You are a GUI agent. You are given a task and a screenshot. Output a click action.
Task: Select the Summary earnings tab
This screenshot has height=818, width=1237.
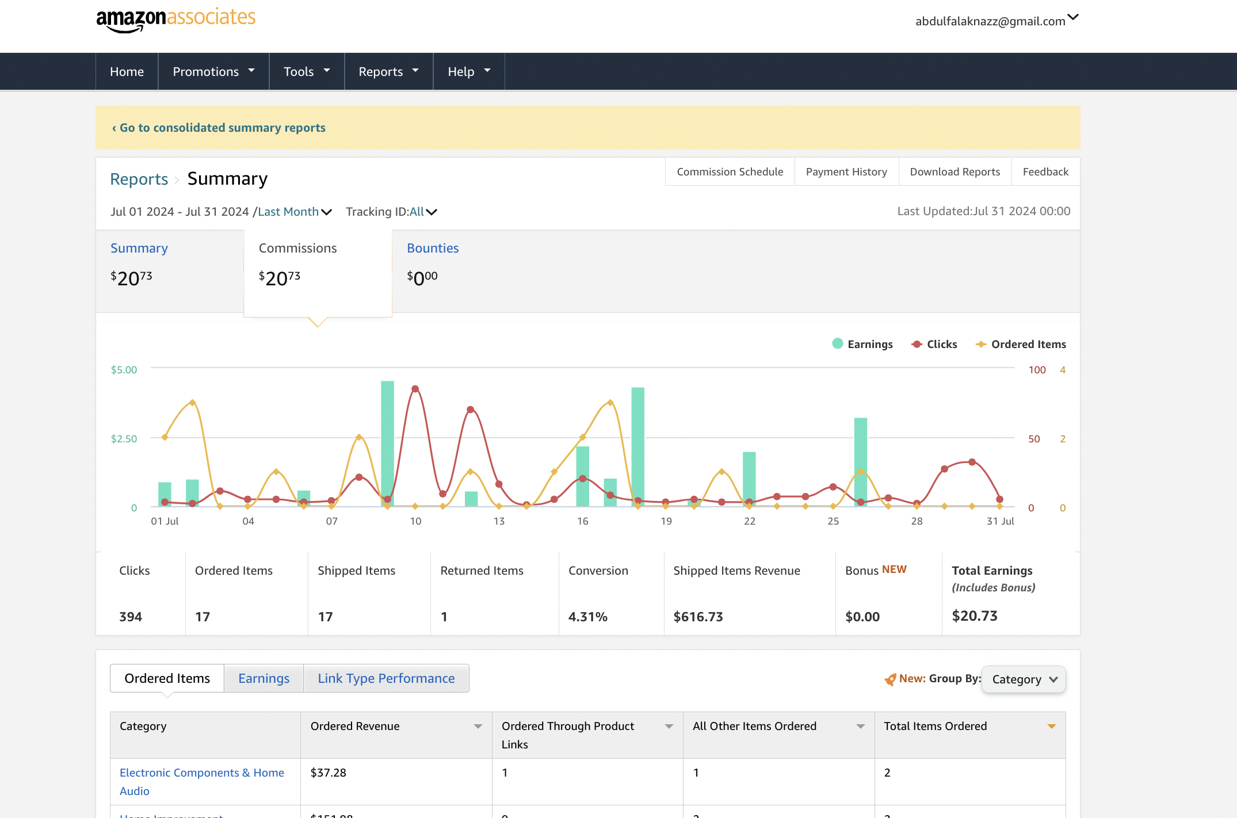170,271
